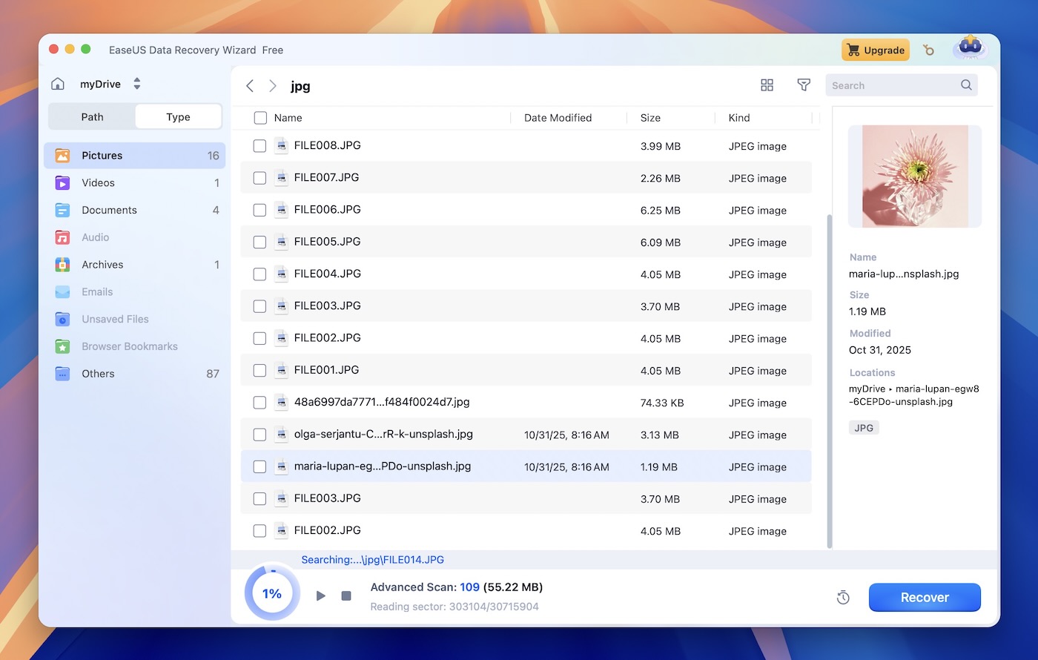This screenshot has height=660, width=1038.
Task: Select the Unsaved Files category
Action: pos(113,319)
